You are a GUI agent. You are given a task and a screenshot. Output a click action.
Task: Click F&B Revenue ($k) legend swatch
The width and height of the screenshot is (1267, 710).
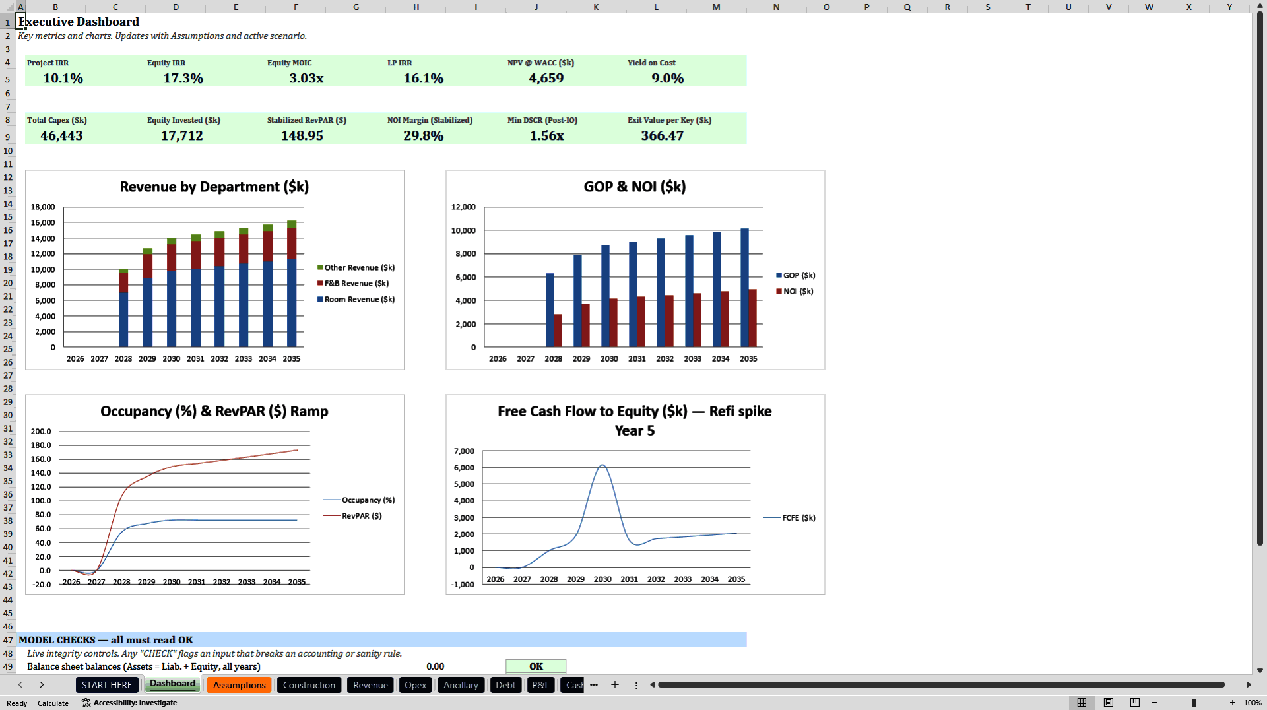click(320, 283)
